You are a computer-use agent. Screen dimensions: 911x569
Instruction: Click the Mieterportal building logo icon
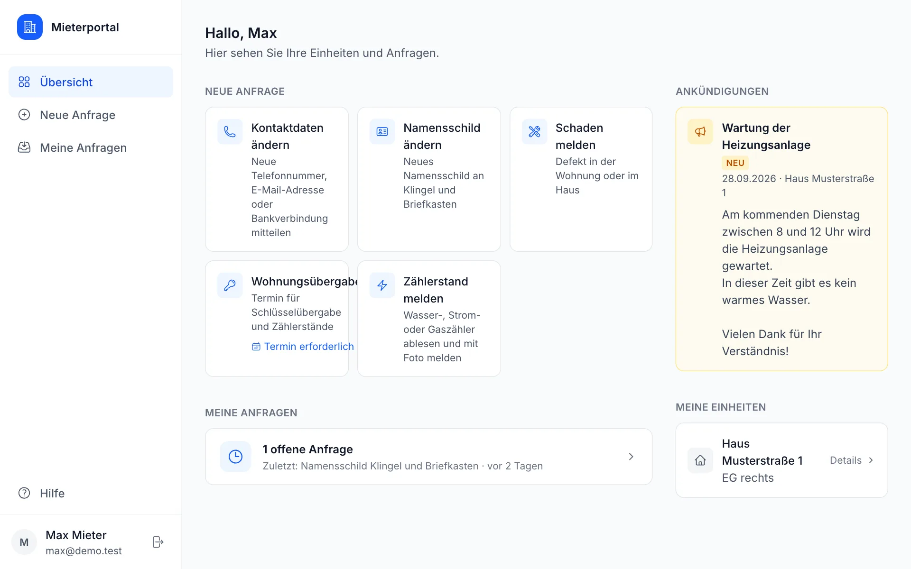pos(30,27)
